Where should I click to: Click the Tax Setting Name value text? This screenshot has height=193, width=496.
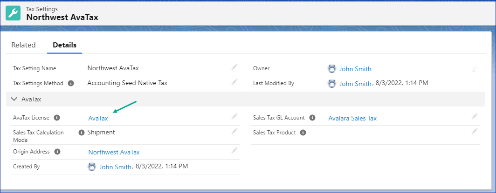[113, 68]
